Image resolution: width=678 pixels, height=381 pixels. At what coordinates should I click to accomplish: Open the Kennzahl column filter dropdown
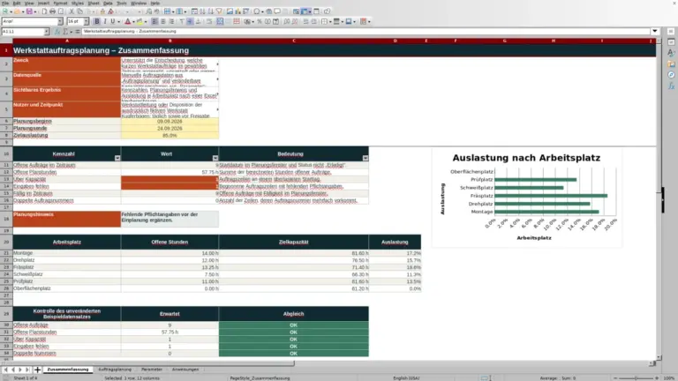[x=117, y=158]
